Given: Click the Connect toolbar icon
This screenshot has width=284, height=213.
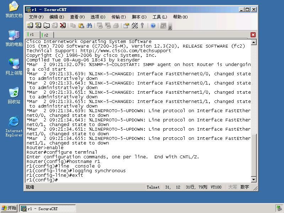Looking at the screenshot, I should coord(30,26).
